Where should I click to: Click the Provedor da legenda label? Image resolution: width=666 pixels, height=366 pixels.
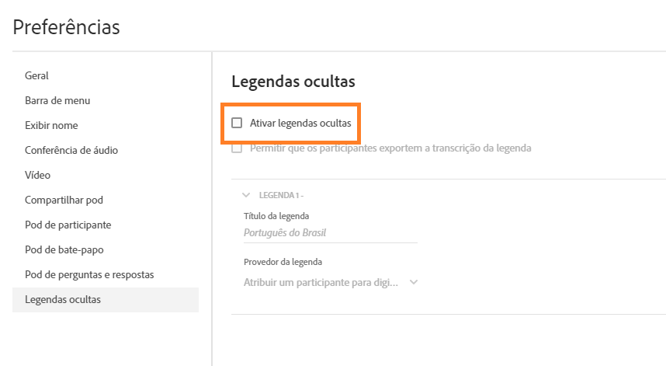283,262
